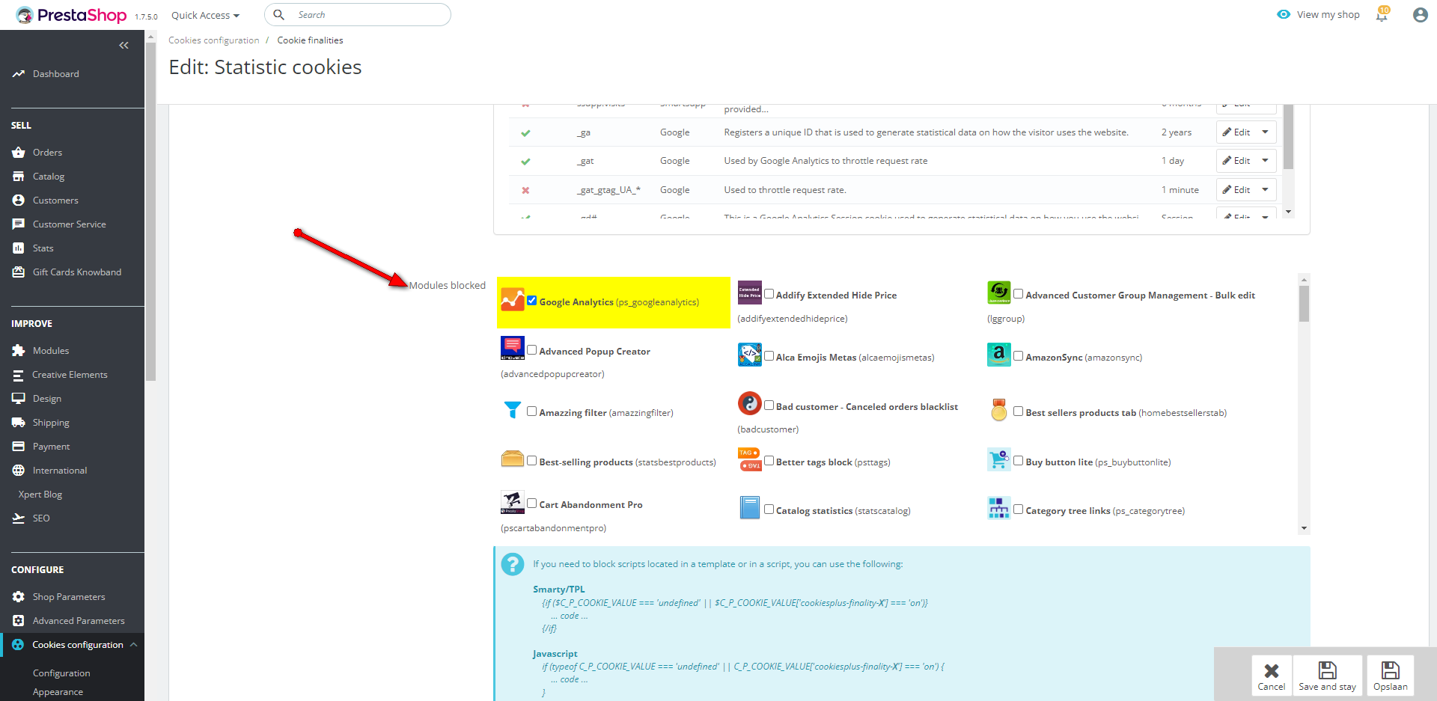Check the Advanced Popup Creator checkbox

click(x=532, y=350)
